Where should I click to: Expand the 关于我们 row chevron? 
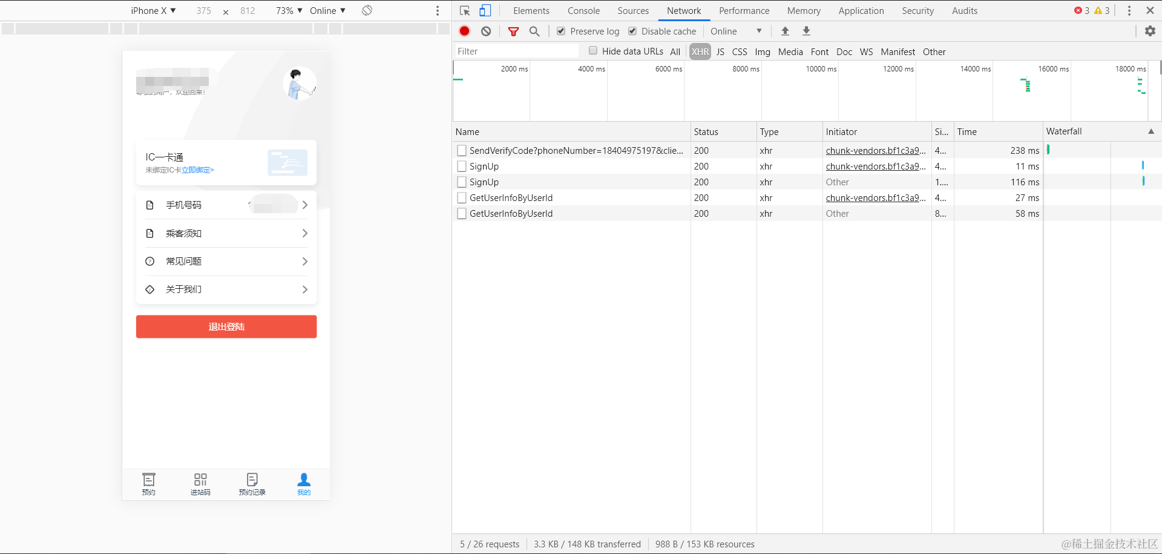(x=305, y=289)
